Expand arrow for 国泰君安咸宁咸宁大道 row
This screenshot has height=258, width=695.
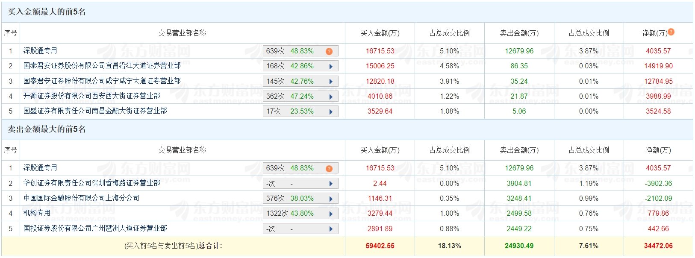pos(331,82)
